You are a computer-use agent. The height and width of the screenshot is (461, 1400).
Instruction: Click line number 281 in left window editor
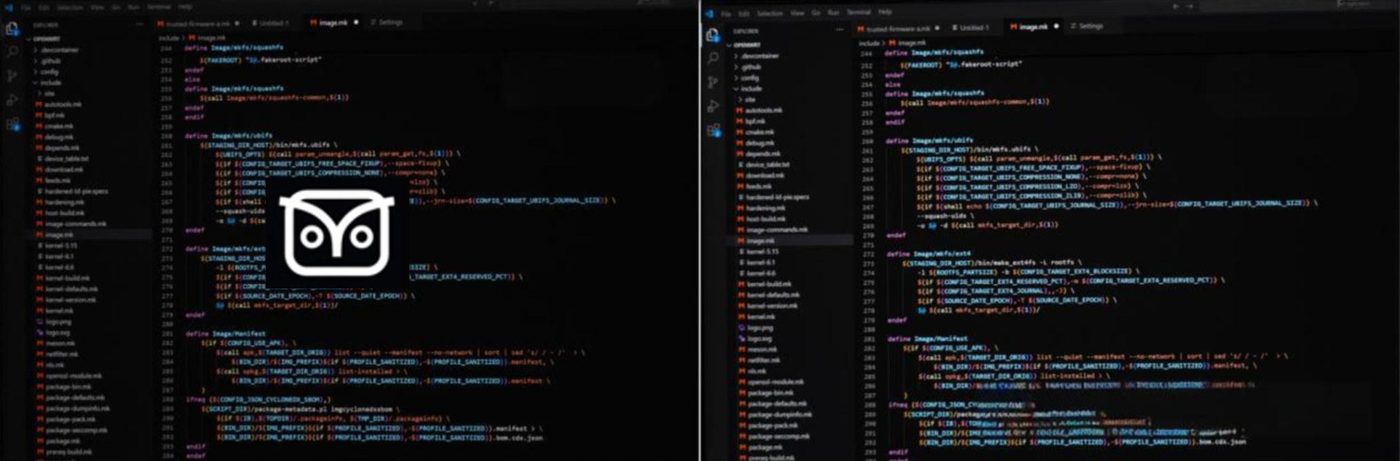tap(167, 334)
